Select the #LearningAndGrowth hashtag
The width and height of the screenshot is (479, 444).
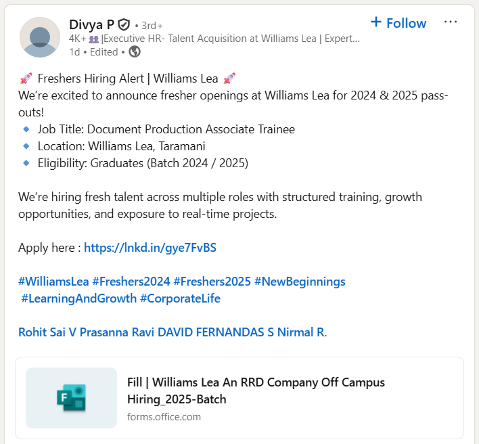tap(78, 298)
